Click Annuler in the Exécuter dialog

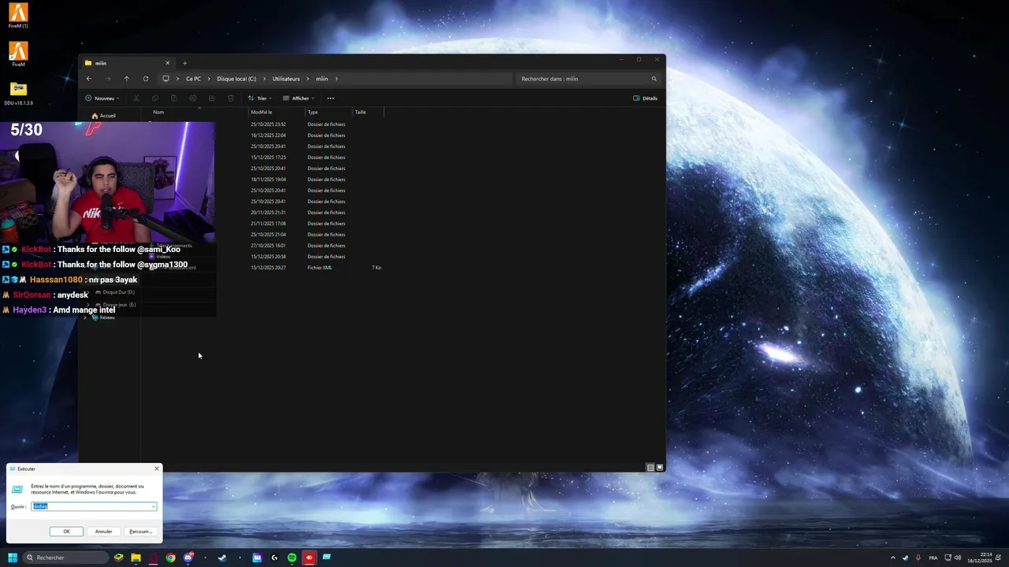click(103, 532)
